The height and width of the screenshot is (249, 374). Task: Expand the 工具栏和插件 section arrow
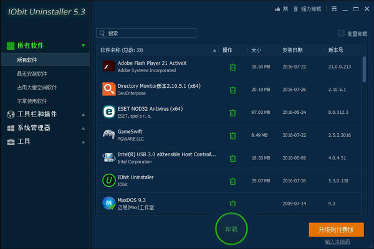(84, 115)
